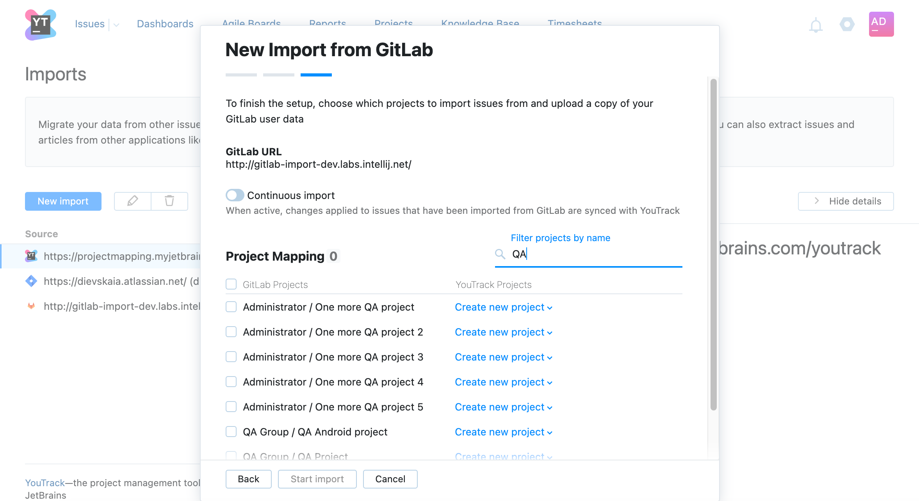Select the GitLab import source with fox icon
The image size is (919, 501).
pyautogui.click(x=112, y=306)
